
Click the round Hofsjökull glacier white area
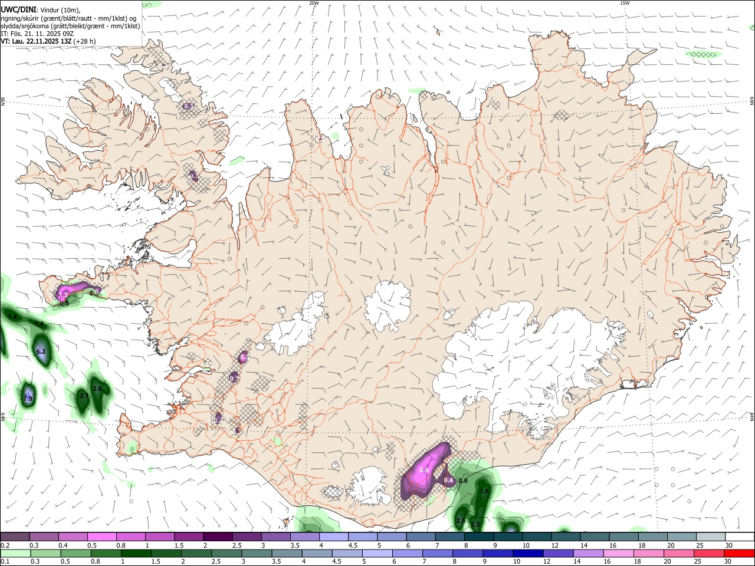[x=388, y=306]
